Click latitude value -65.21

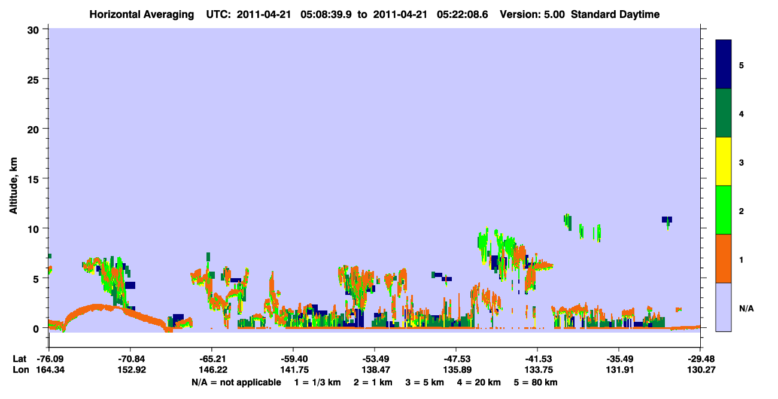coord(211,359)
